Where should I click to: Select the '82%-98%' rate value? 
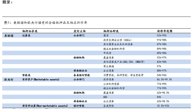162,62
